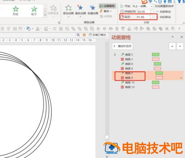Click the orange gear icon beside 多窗口模式
185x158 pixels.
point(84,35)
